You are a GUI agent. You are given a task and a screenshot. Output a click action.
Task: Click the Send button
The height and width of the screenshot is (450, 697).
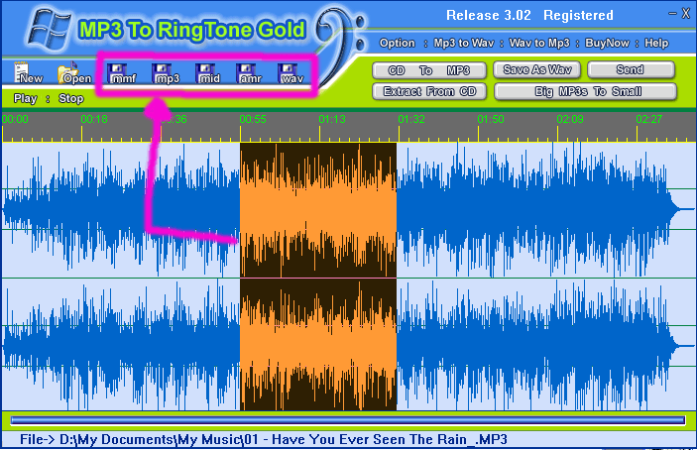click(x=631, y=69)
